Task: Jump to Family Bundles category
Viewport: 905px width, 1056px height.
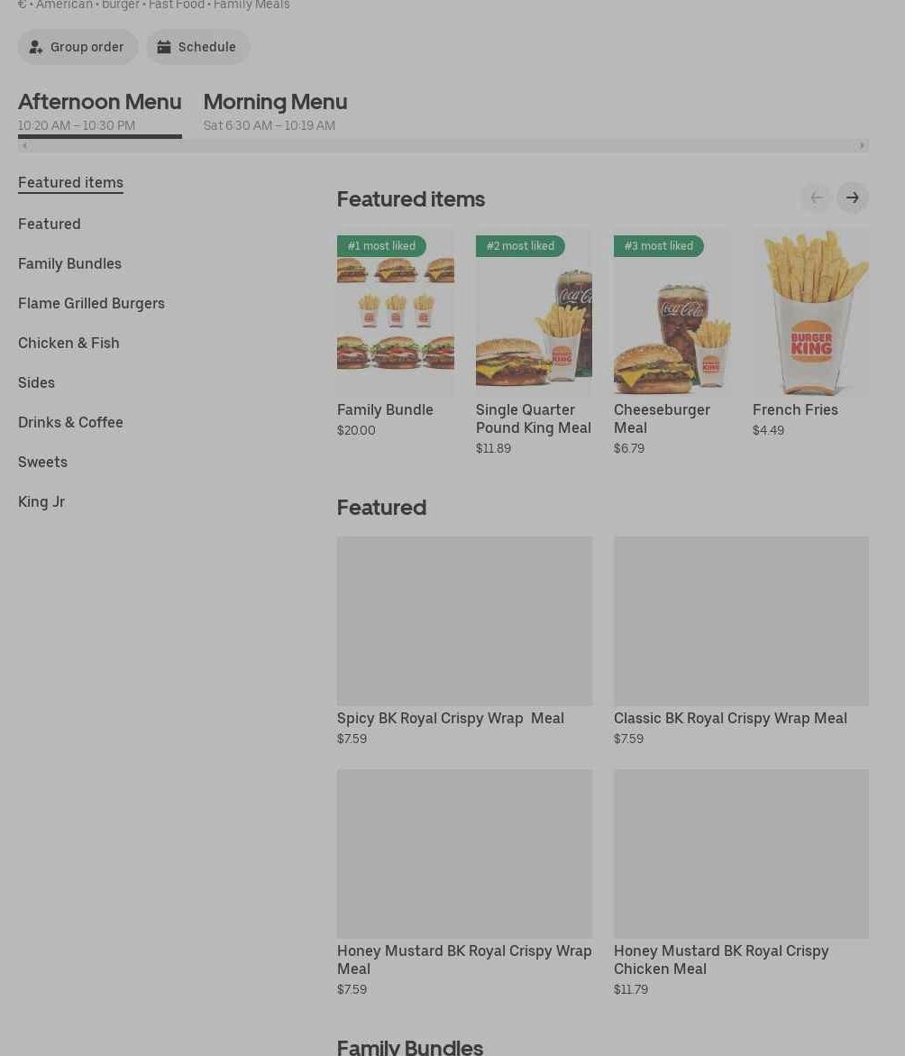Action: (x=70, y=263)
